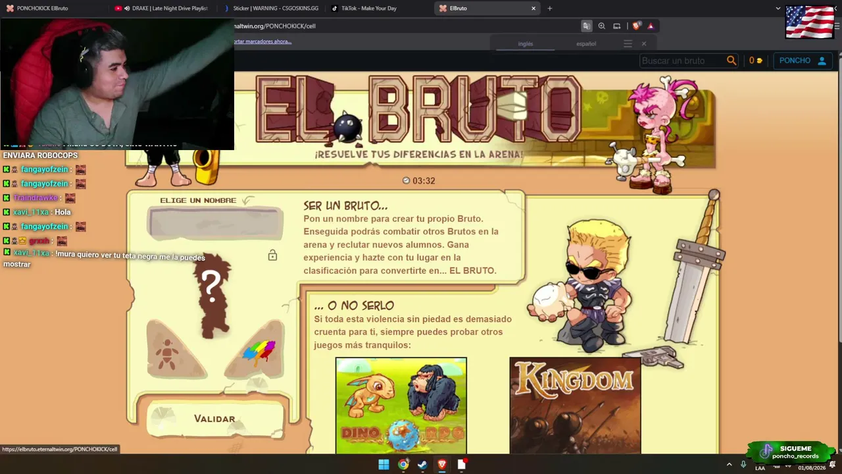Switch to the DRAKE Late Night Drive Playlist tab

[x=161, y=9]
